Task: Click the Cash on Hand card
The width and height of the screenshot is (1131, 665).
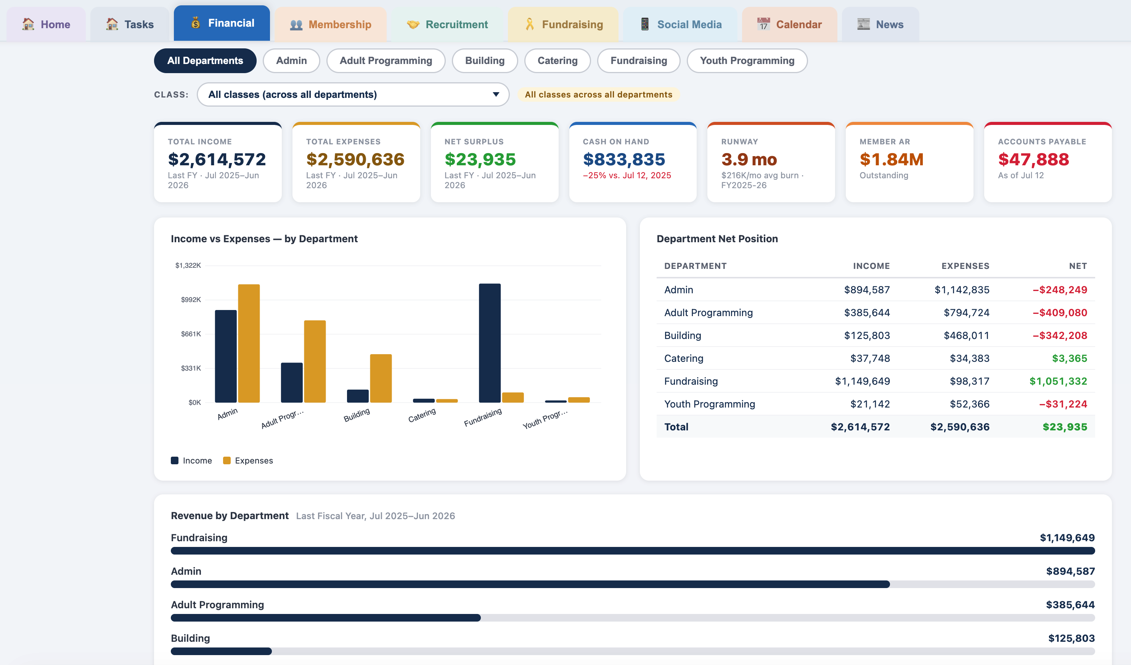Action: pyautogui.click(x=633, y=162)
